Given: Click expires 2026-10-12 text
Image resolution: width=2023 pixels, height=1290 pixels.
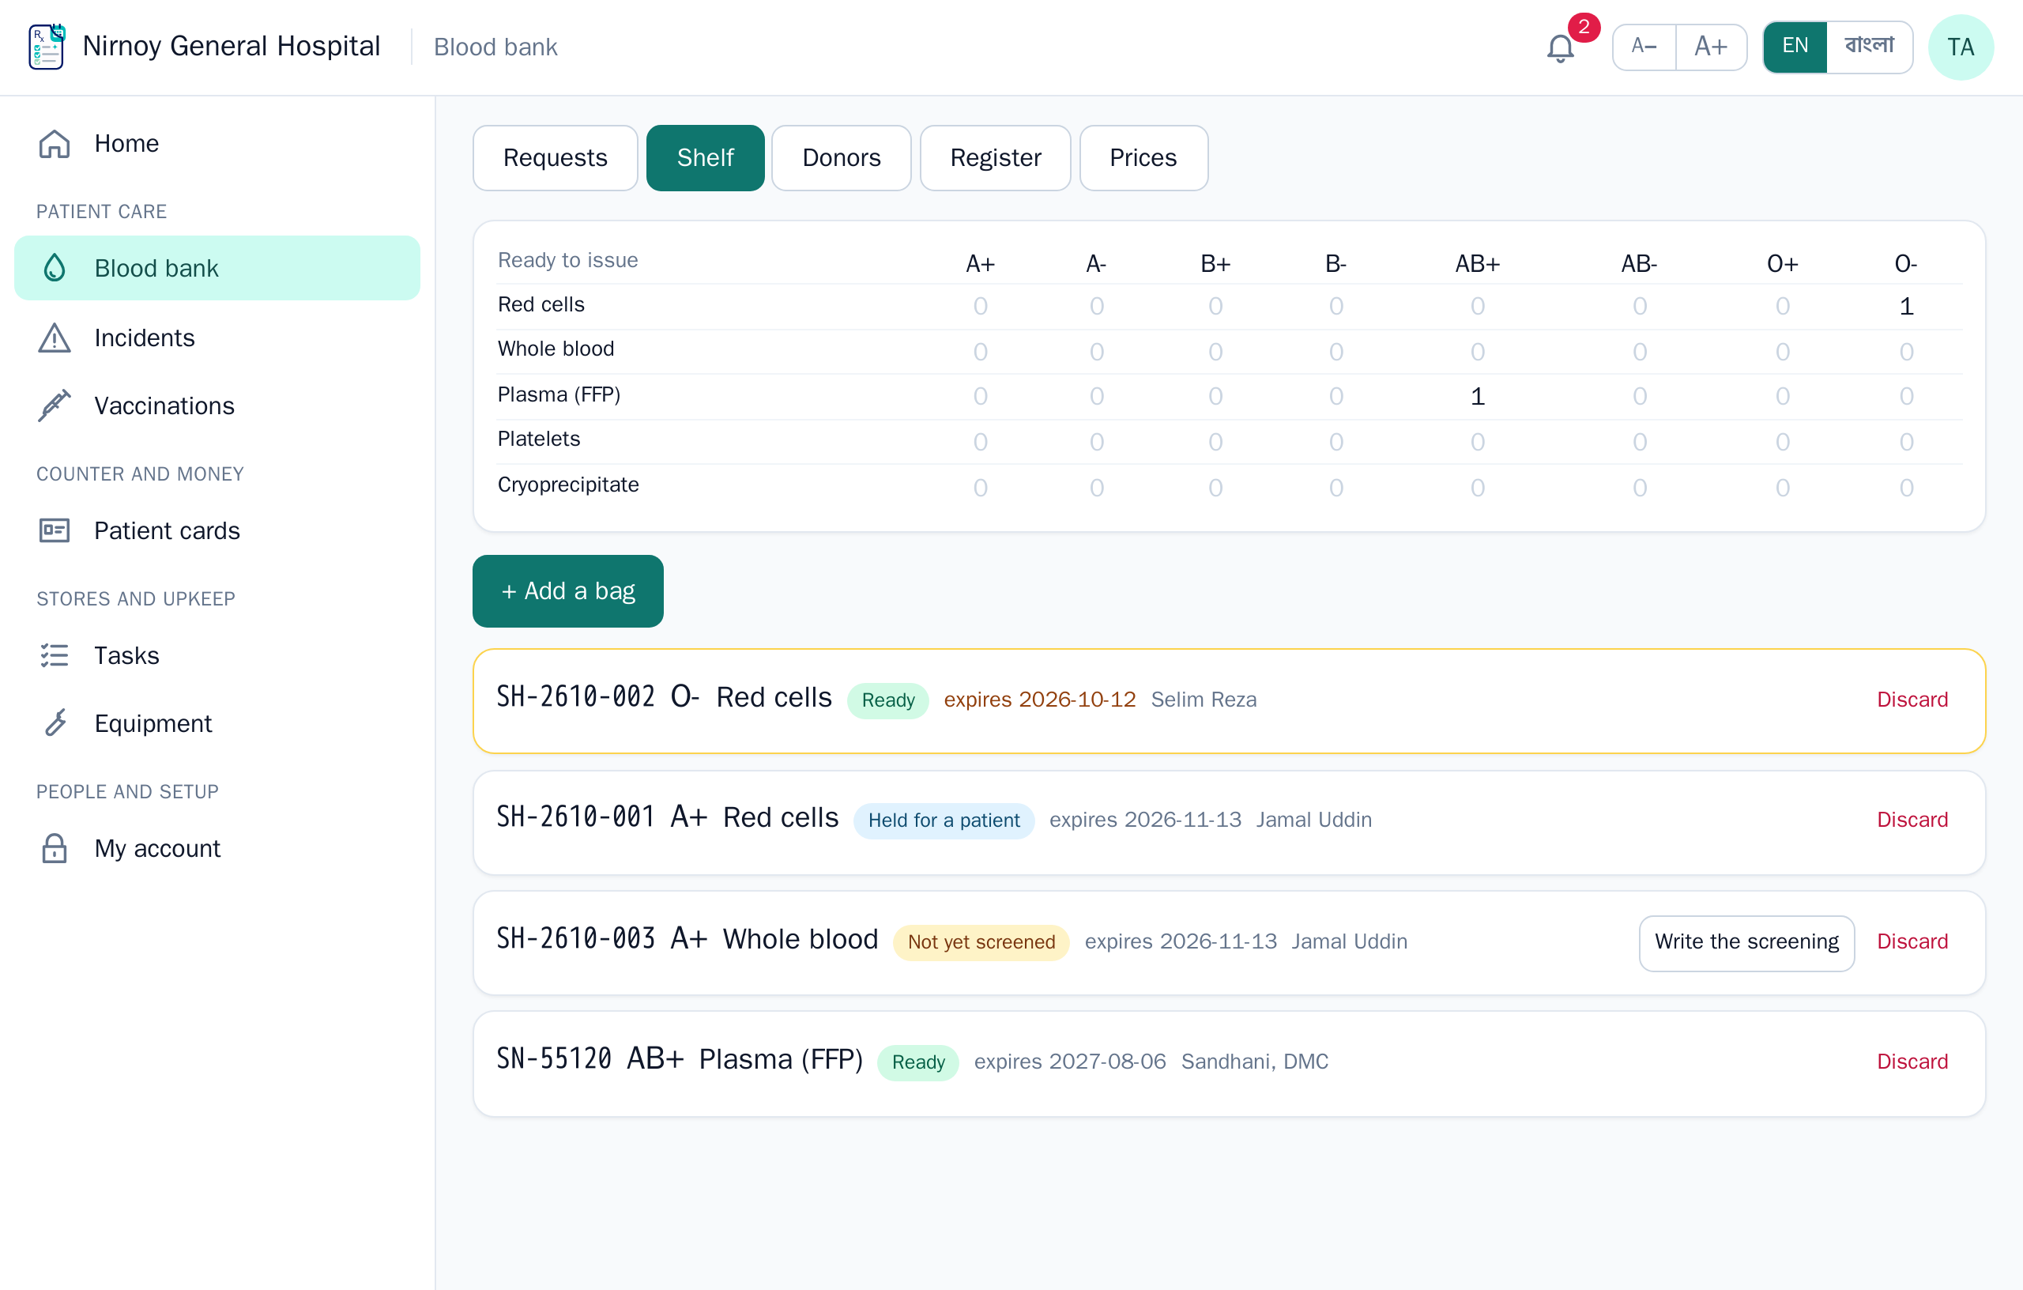Looking at the screenshot, I should (1039, 700).
